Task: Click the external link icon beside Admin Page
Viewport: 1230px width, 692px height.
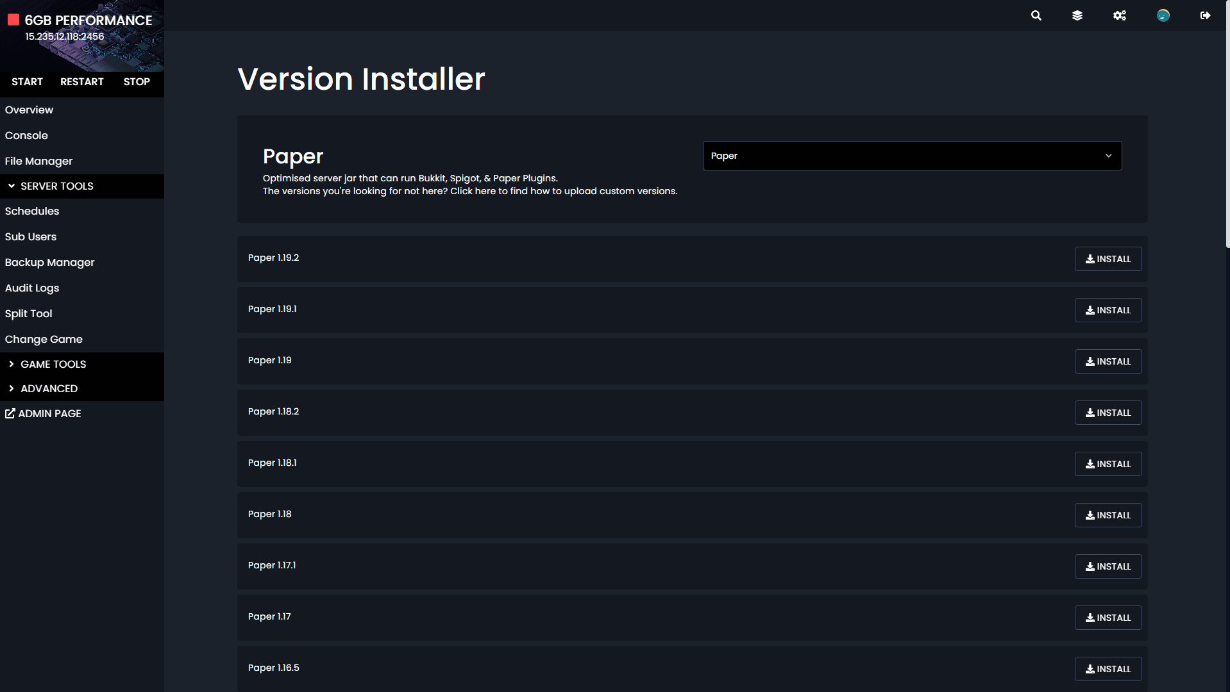Action: [x=10, y=413]
